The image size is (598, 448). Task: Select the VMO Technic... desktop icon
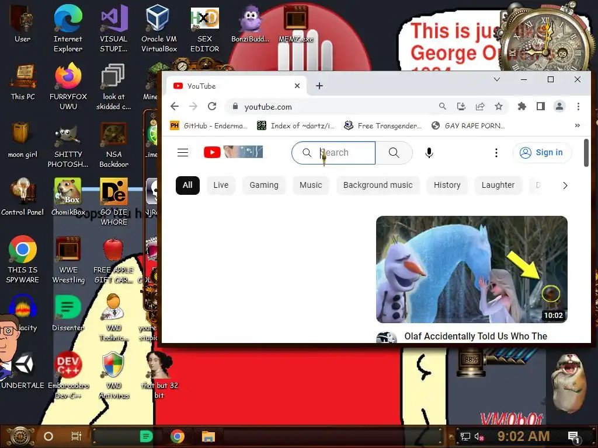click(114, 317)
